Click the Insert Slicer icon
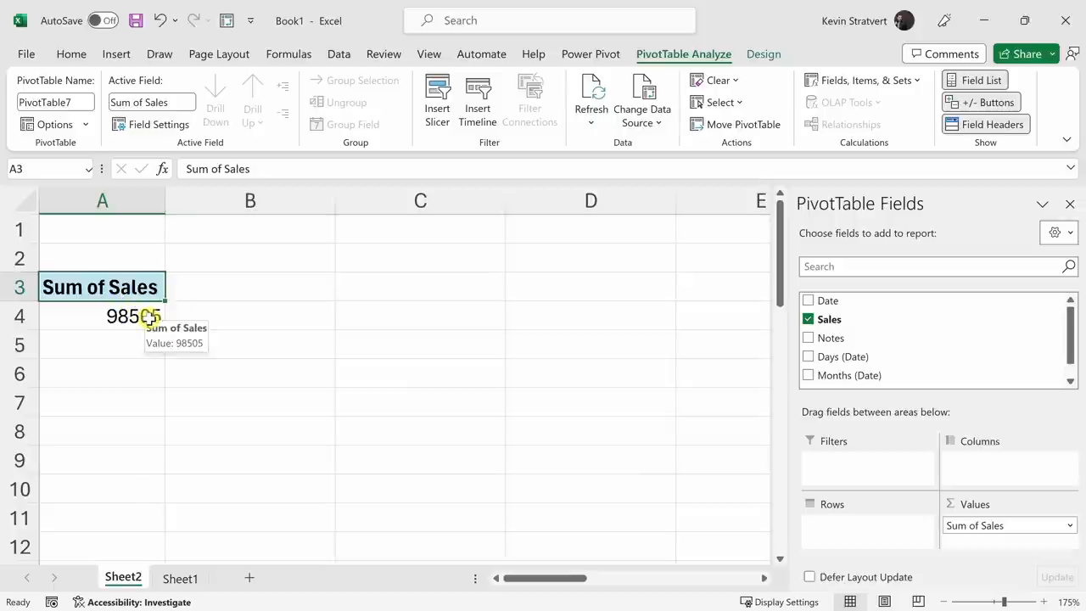 (438, 87)
